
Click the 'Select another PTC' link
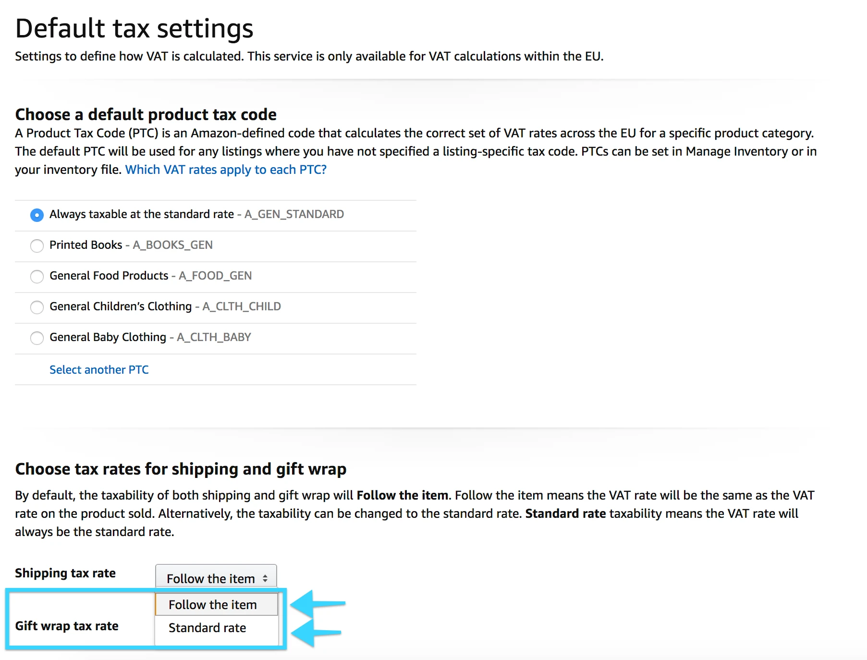coord(99,369)
